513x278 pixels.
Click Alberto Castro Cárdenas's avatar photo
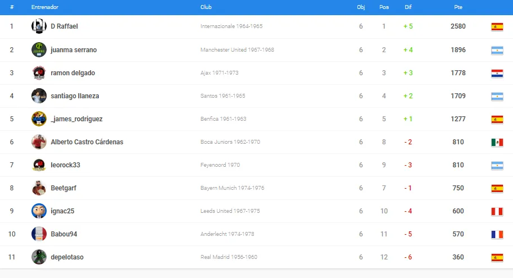tap(39, 142)
